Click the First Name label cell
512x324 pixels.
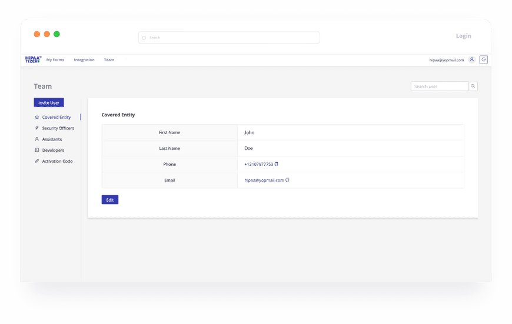coord(169,132)
